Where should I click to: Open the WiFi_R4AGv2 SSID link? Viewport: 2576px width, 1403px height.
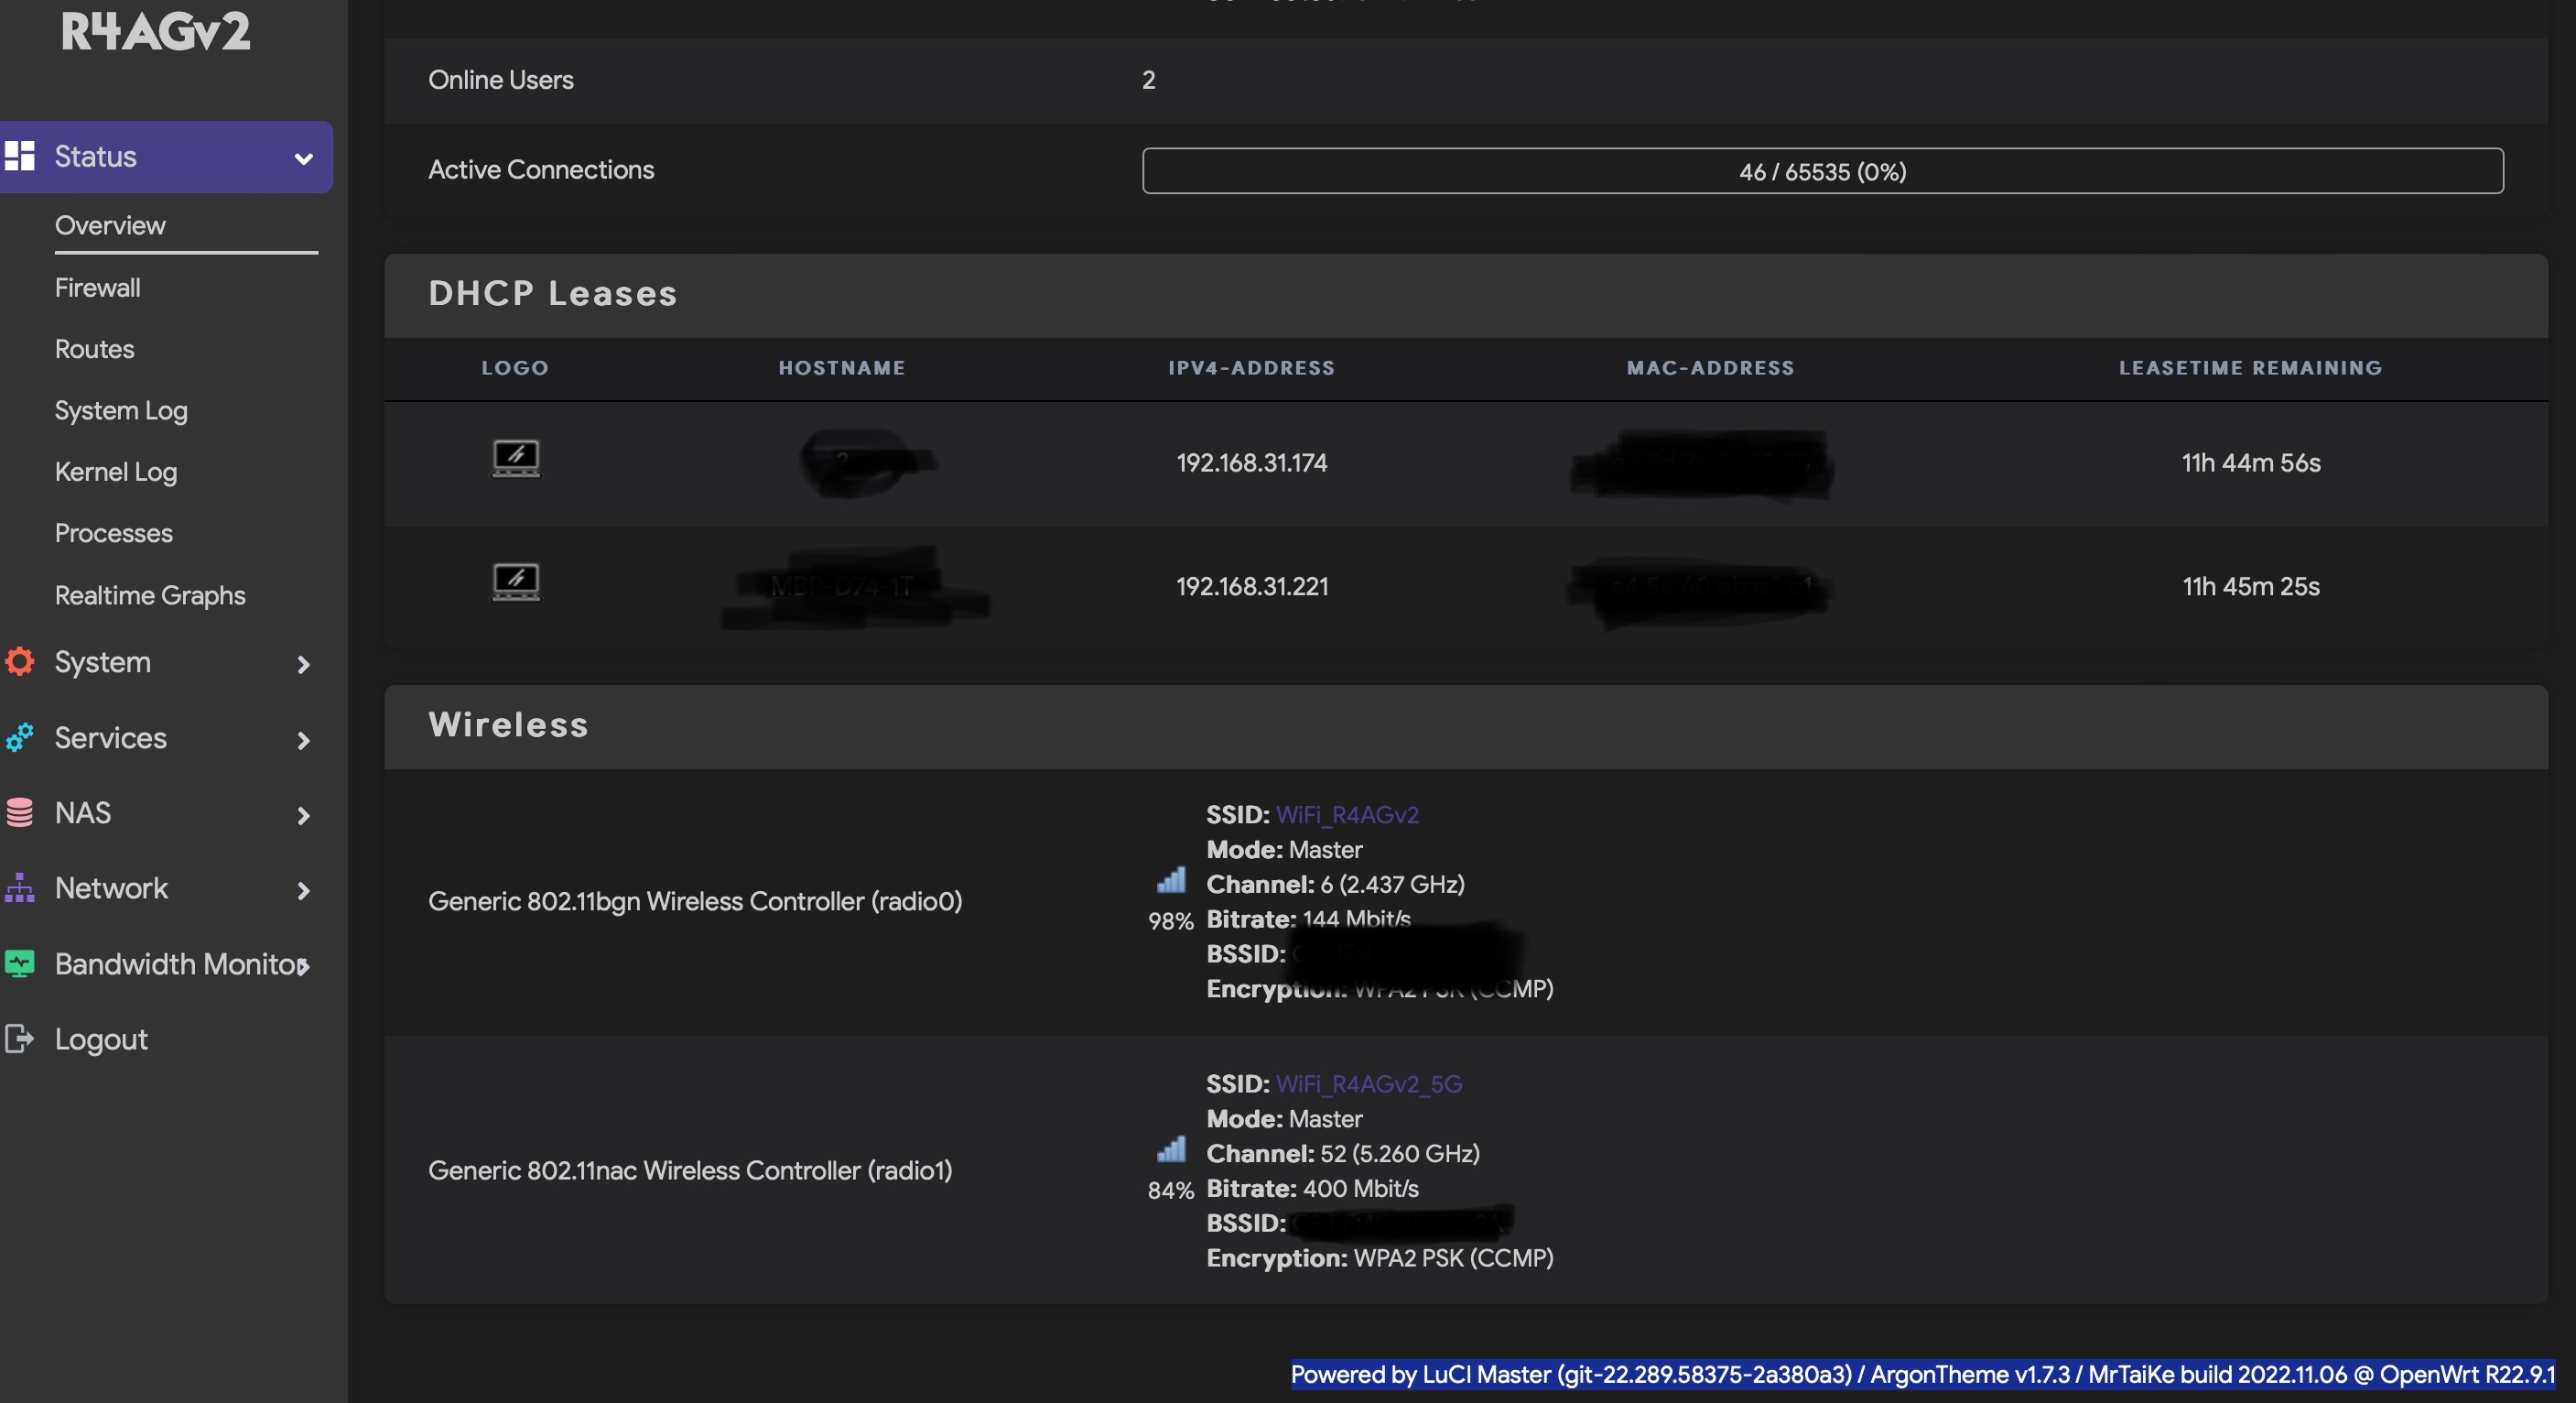tap(1347, 814)
